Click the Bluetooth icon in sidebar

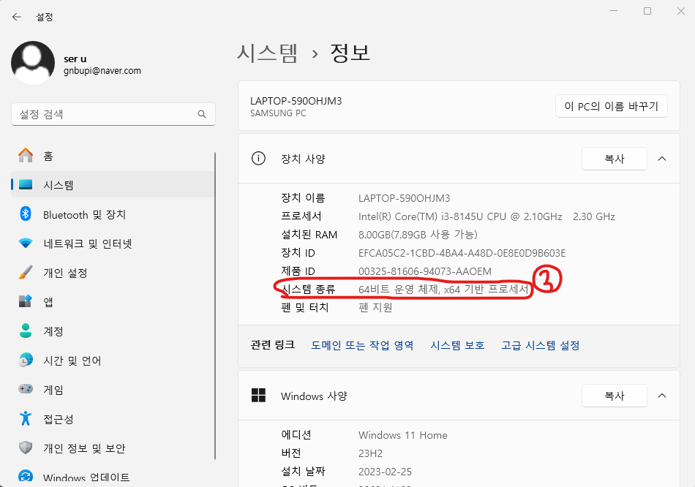pyautogui.click(x=26, y=214)
